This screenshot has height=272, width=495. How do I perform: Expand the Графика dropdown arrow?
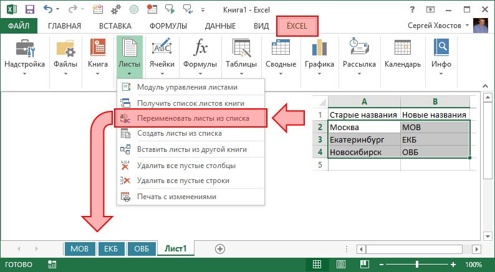319,74
